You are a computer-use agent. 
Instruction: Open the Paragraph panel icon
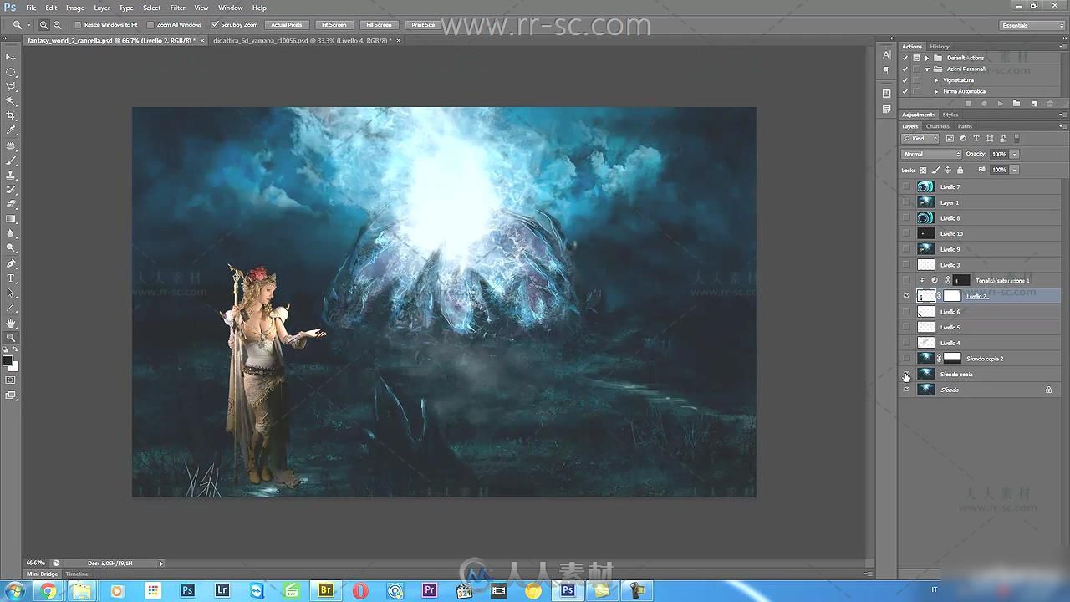coord(886,71)
